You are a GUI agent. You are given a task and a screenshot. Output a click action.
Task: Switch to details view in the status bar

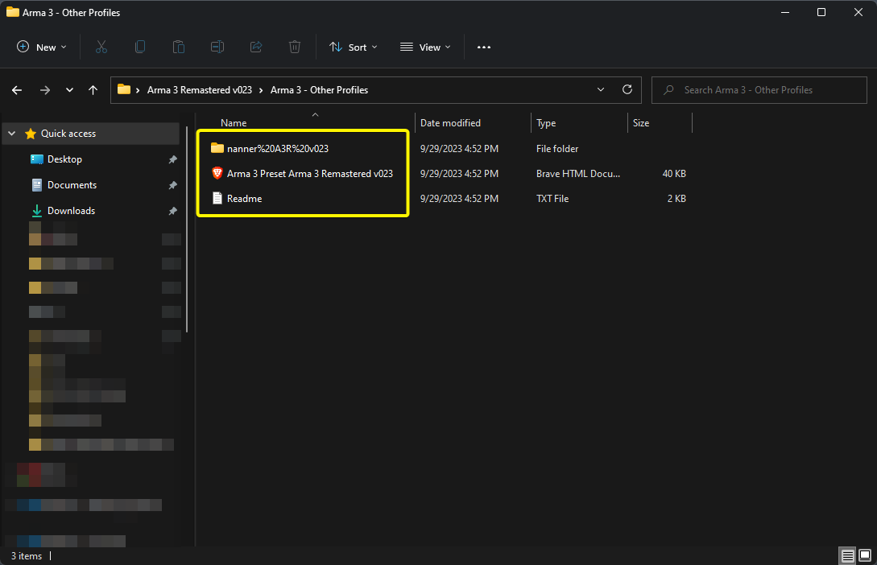pyautogui.click(x=848, y=556)
